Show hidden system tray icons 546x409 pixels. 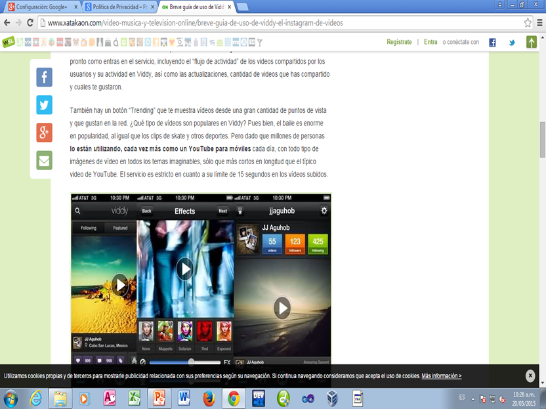click(473, 398)
